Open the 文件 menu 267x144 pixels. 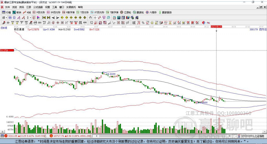(x=7, y=7)
